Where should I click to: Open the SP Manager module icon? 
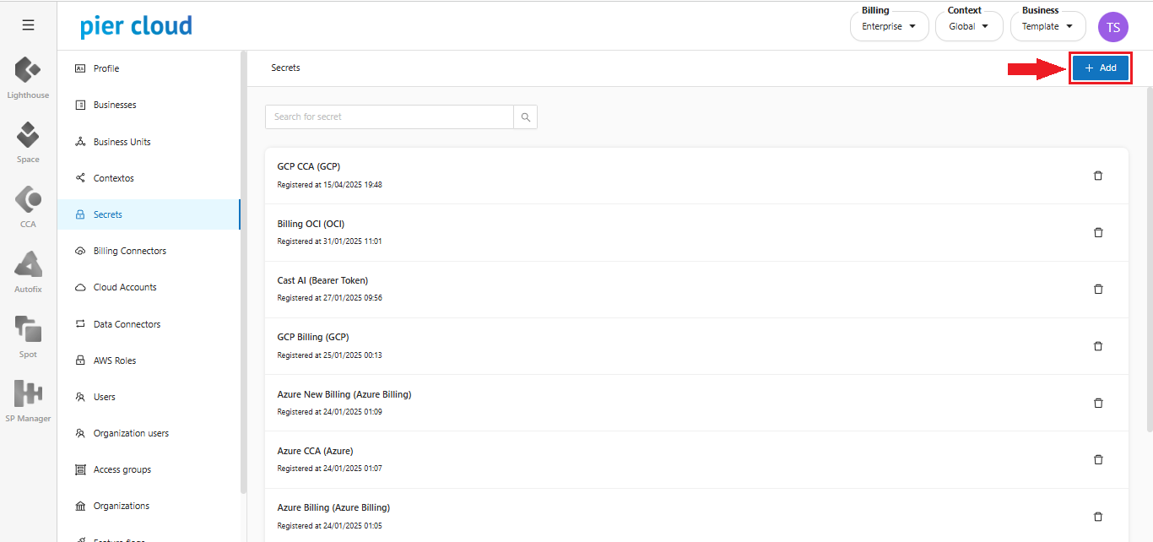coord(28,394)
